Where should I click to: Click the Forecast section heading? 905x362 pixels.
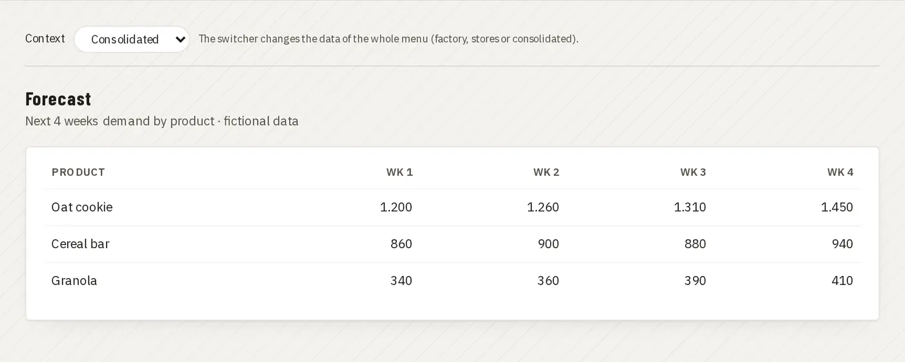tap(58, 99)
